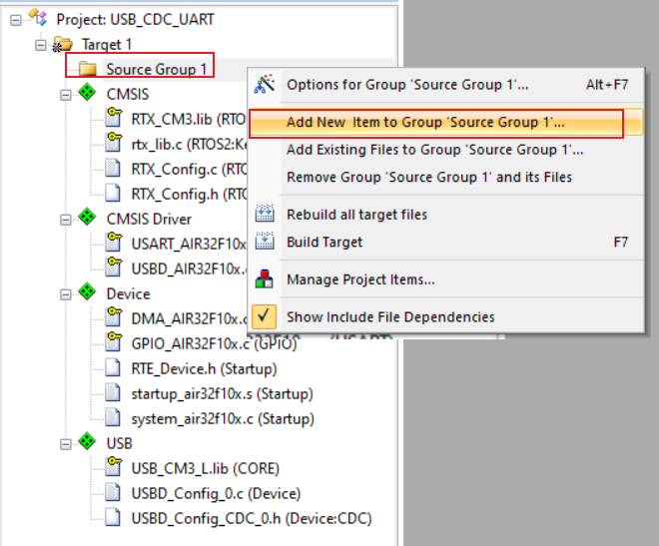
Task: Select the Device group label
Action: 128,294
